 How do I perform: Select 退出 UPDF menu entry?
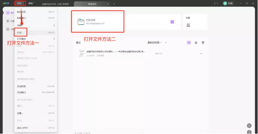coord(35,128)
